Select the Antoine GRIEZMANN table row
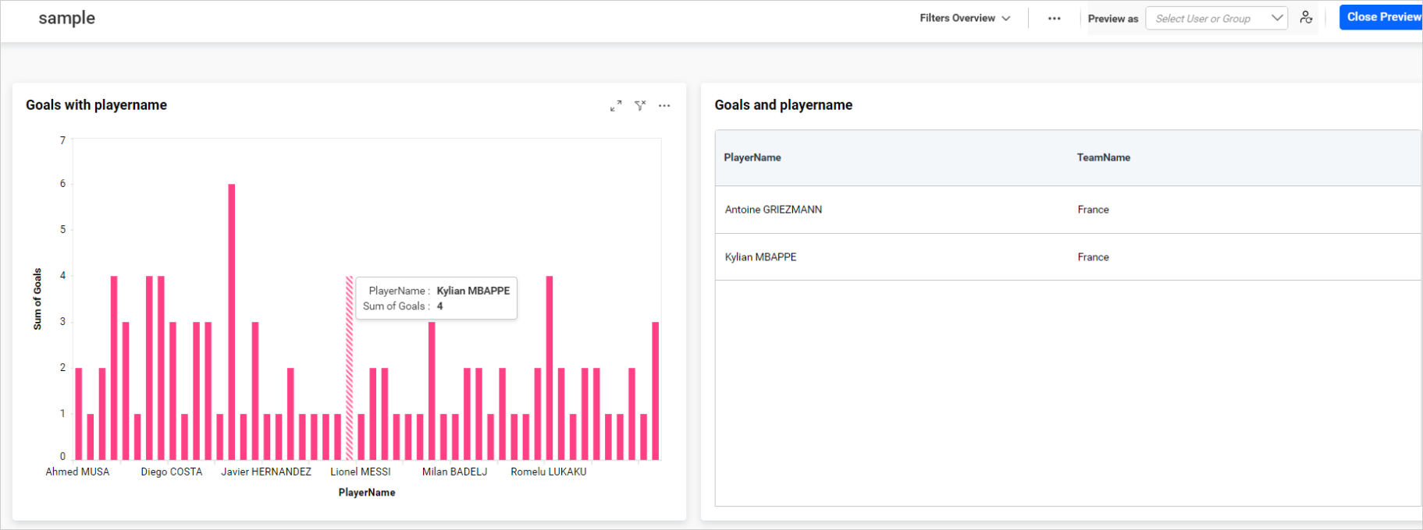 click(x=774, y=210)
